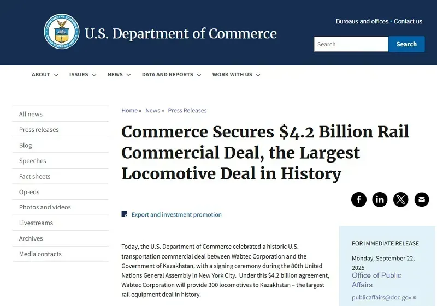Open the Office of Public Affairs link
Screen dimensions: 437x306
click(376, 280)
